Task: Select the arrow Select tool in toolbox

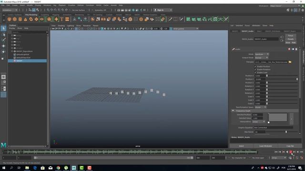Action: coord(3,28)
